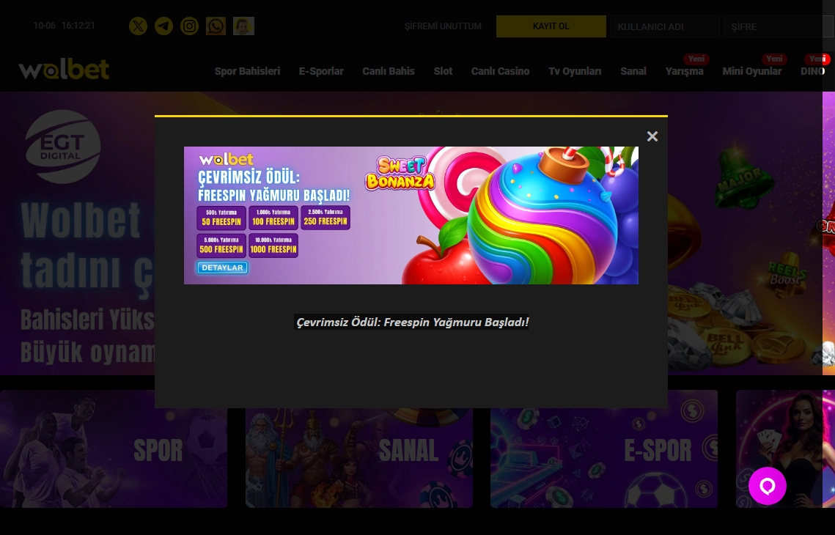Focus the ŞİFRE password field
Image resolution: width=835 pixels, height=535 pixels.
click(x=778, y=26)
